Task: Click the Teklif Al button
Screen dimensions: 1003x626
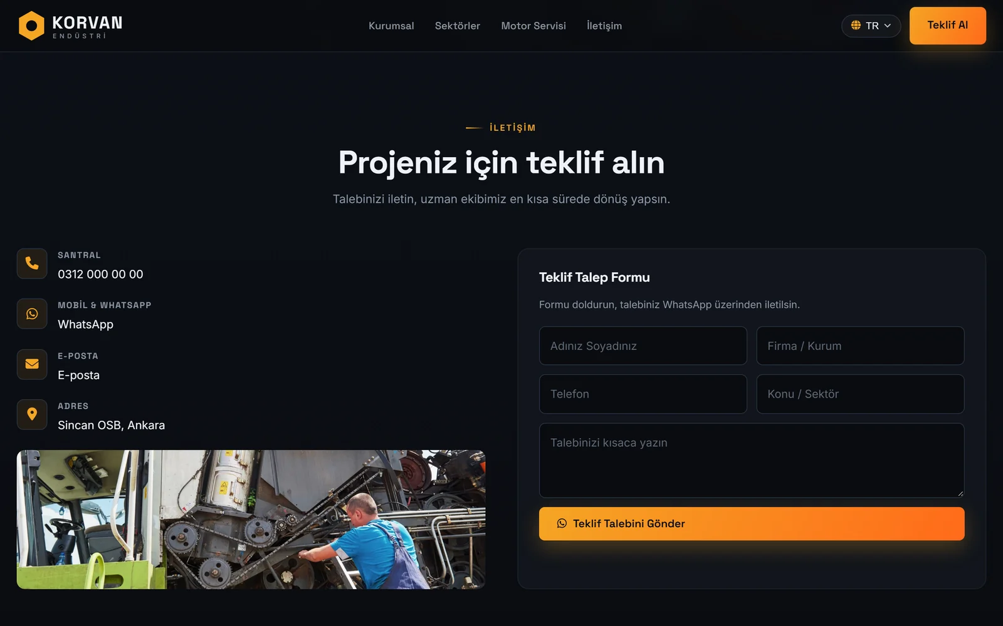Action: pyautogui.click(x=947, y=26)
